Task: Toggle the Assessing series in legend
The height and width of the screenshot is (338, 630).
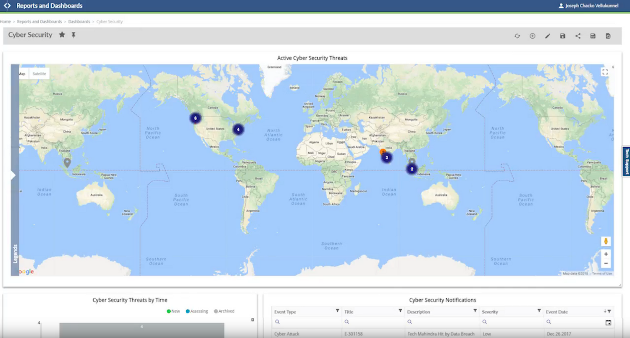Action: point(197,311)
